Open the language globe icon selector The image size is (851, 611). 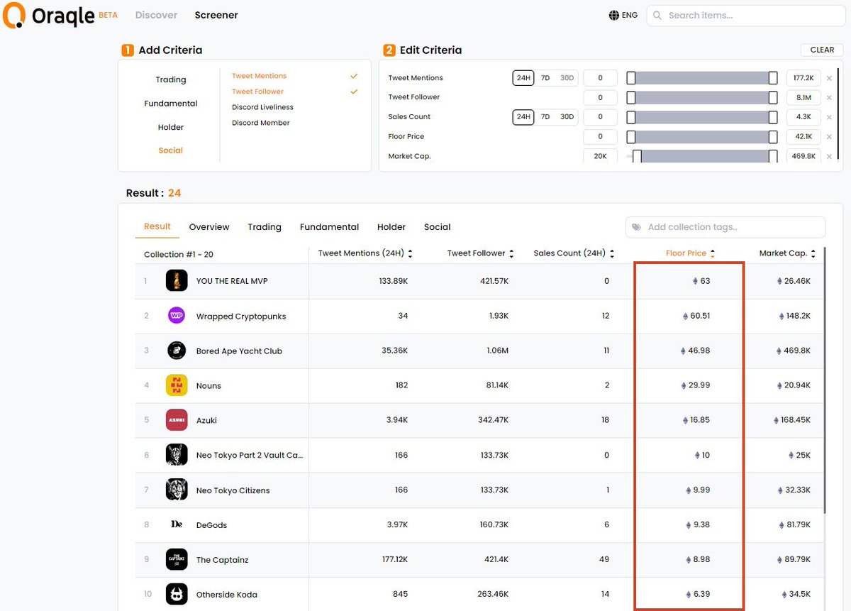(x=614, y=15)
